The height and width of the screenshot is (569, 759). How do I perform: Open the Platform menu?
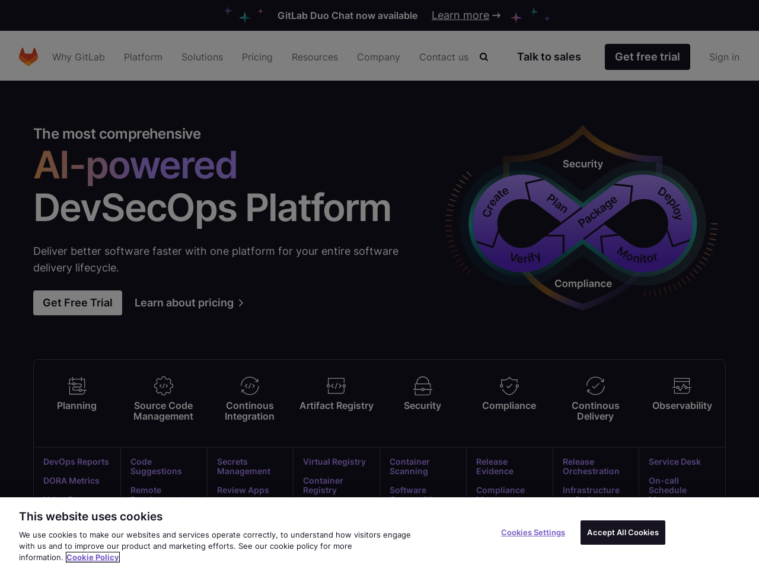click(x=143, y=57)
